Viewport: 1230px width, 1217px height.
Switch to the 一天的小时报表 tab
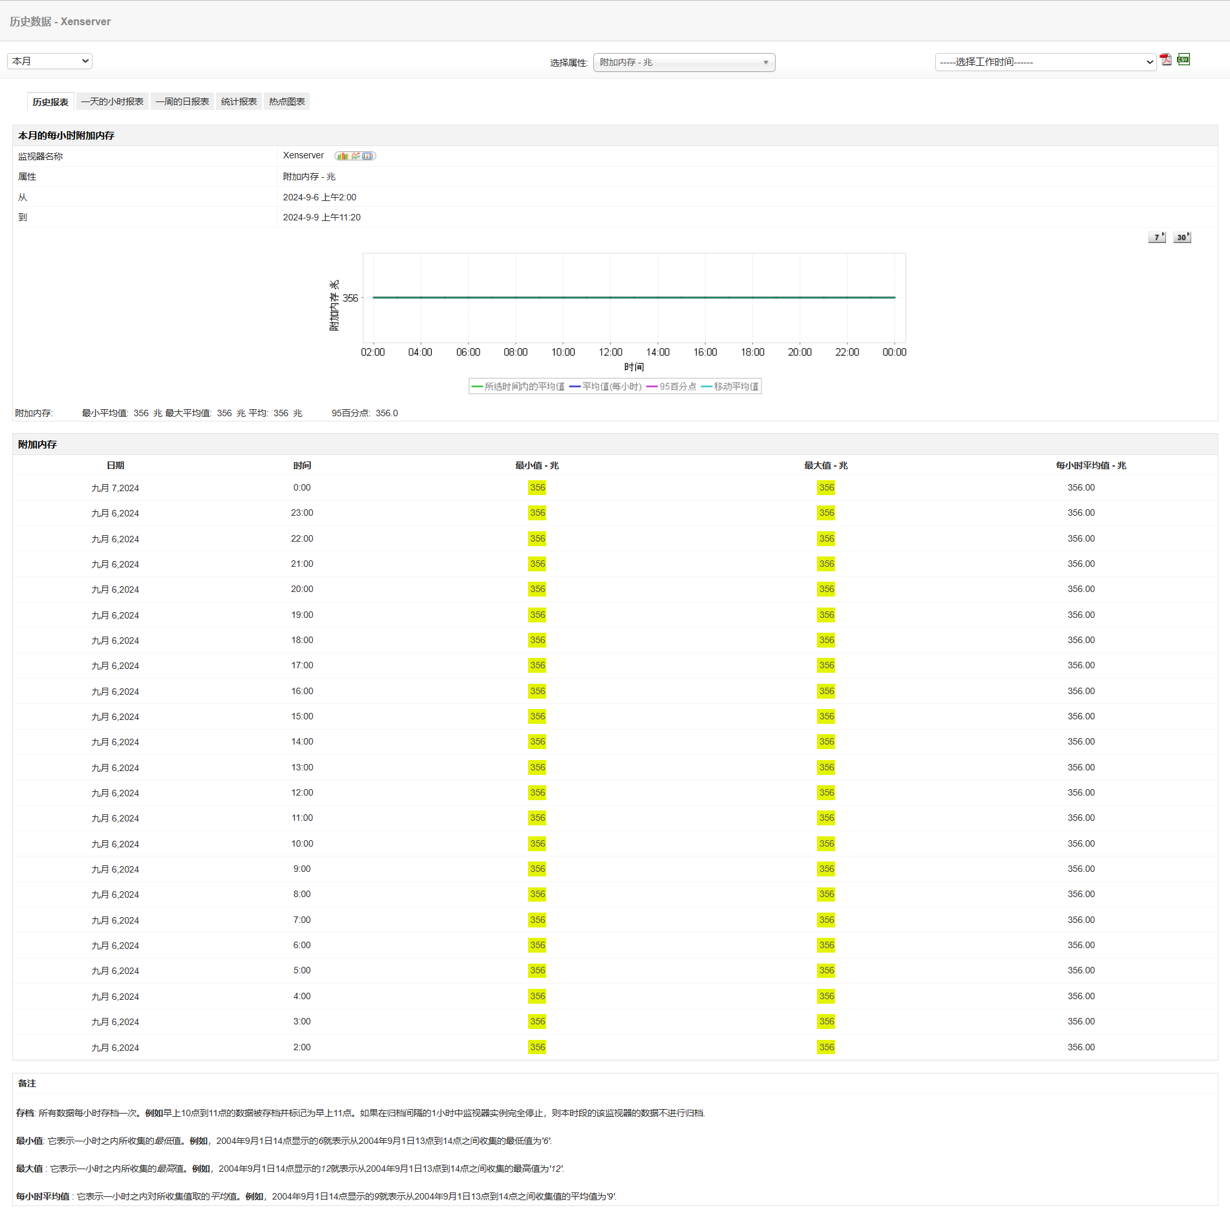point(112,101)
